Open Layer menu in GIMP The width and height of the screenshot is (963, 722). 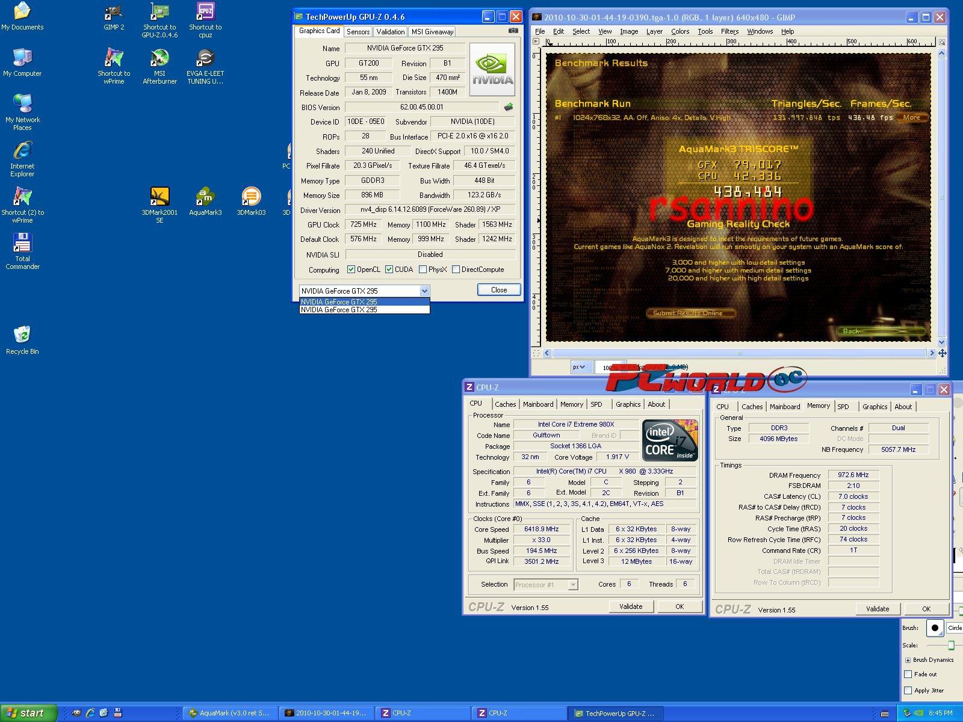point(654,31)
